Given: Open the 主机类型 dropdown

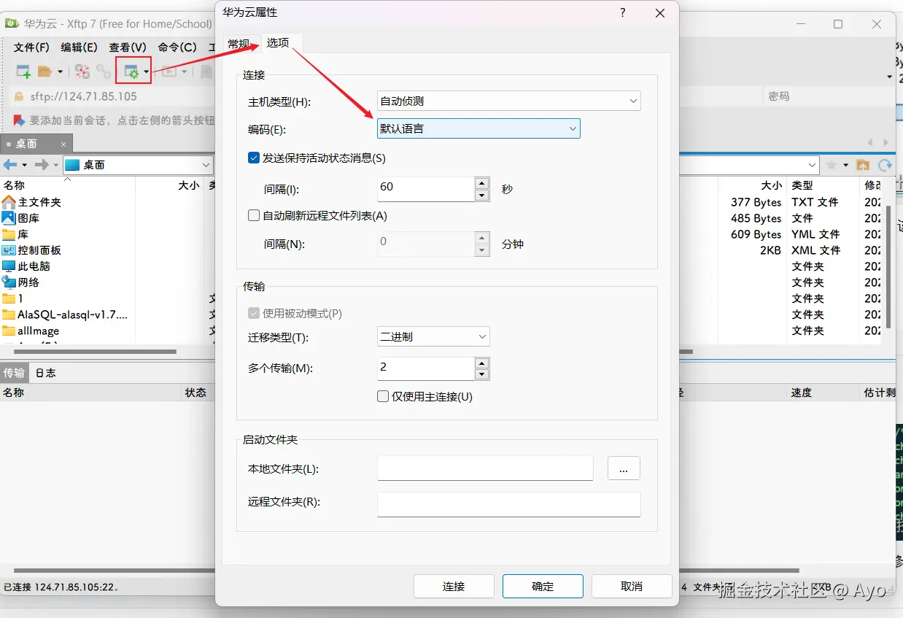Looking at the screenshot, I should [x=632, y=101].
